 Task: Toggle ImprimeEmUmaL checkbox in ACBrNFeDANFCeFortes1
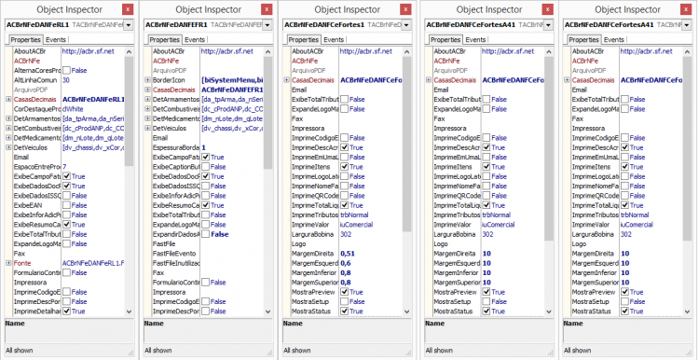[x=345, y=157]
